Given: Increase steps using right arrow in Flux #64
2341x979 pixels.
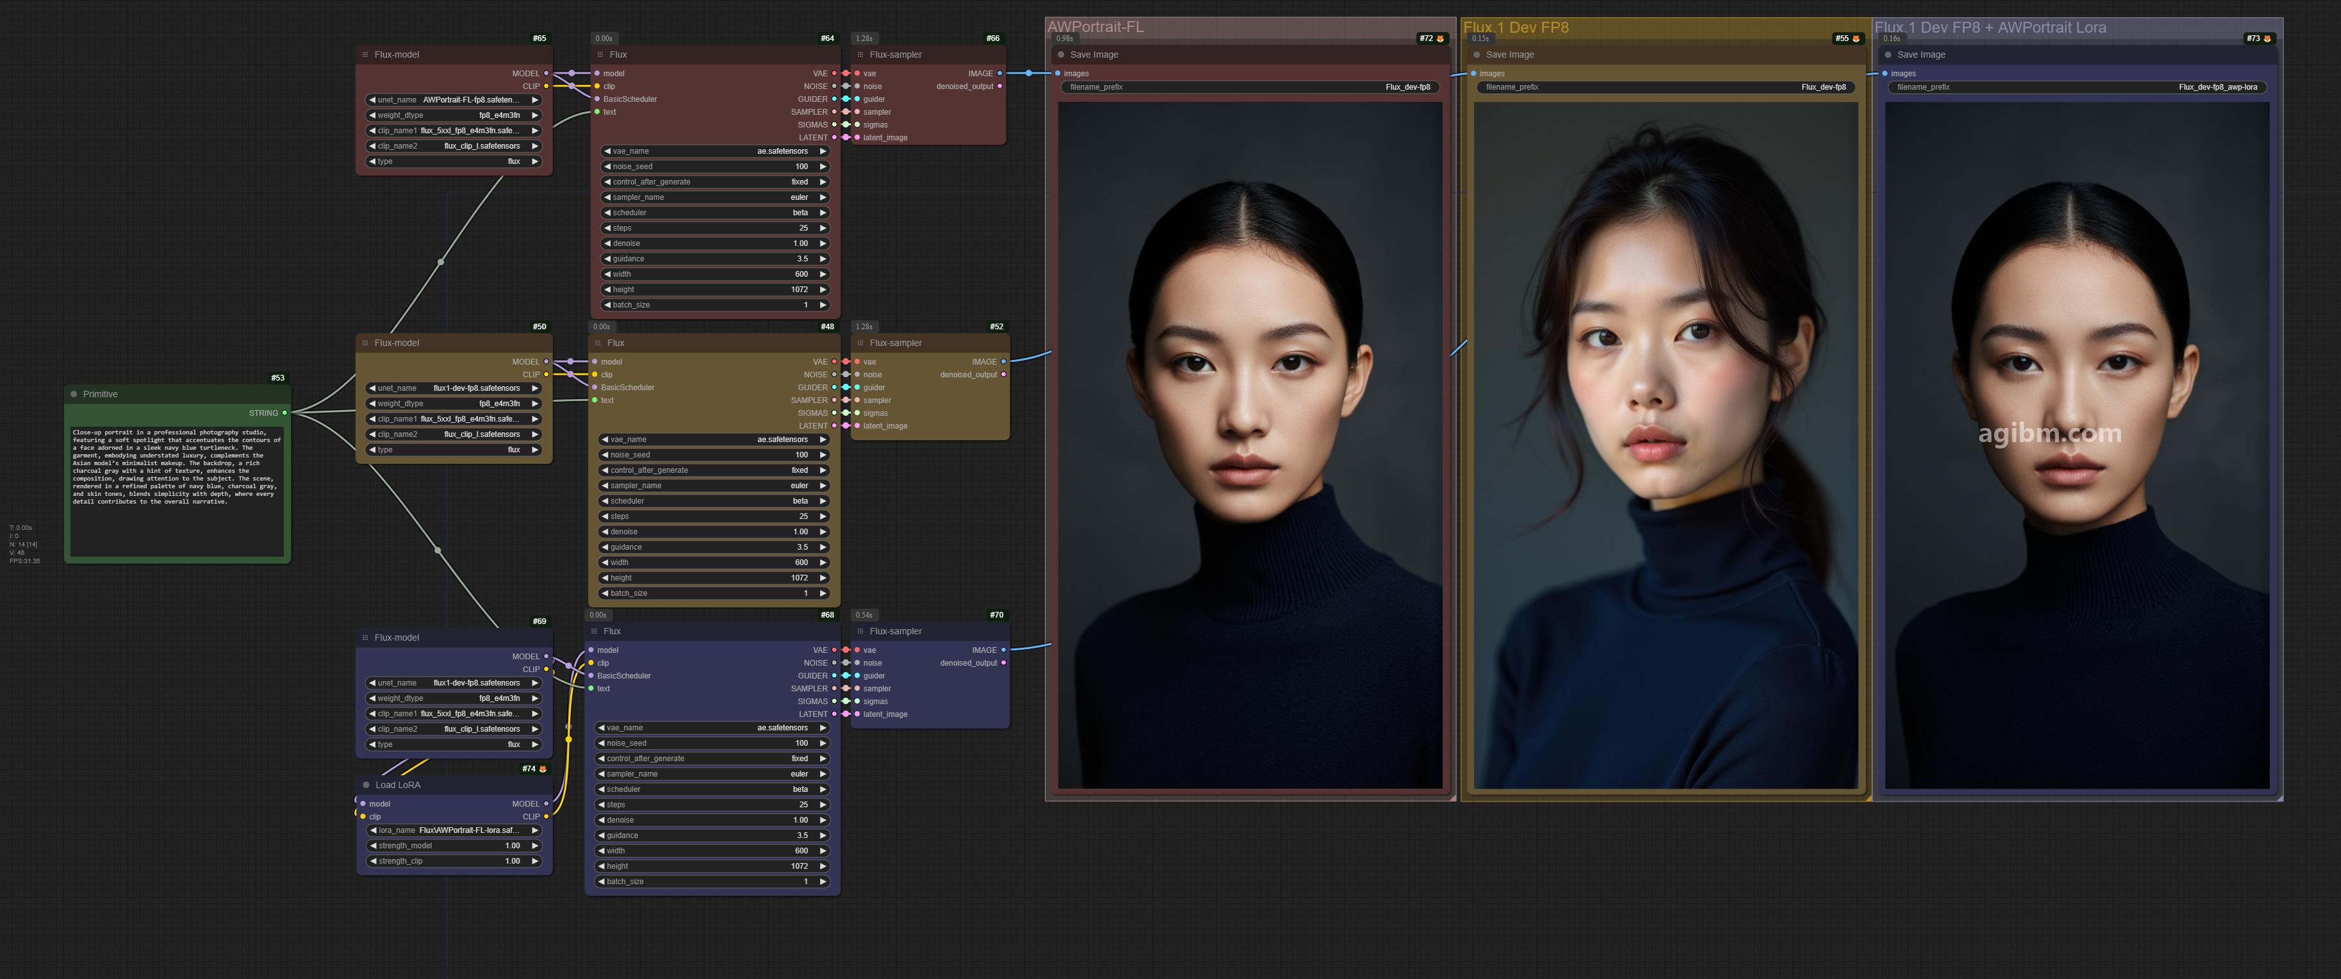Looking at the screenshot, I should tap(823, 228).
